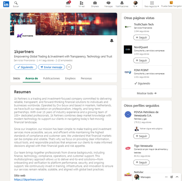Image resolution: width=182 pixels, height=181 pixels.
Task: Click Kelver's profile photo
Action: (x=136, y=129)
